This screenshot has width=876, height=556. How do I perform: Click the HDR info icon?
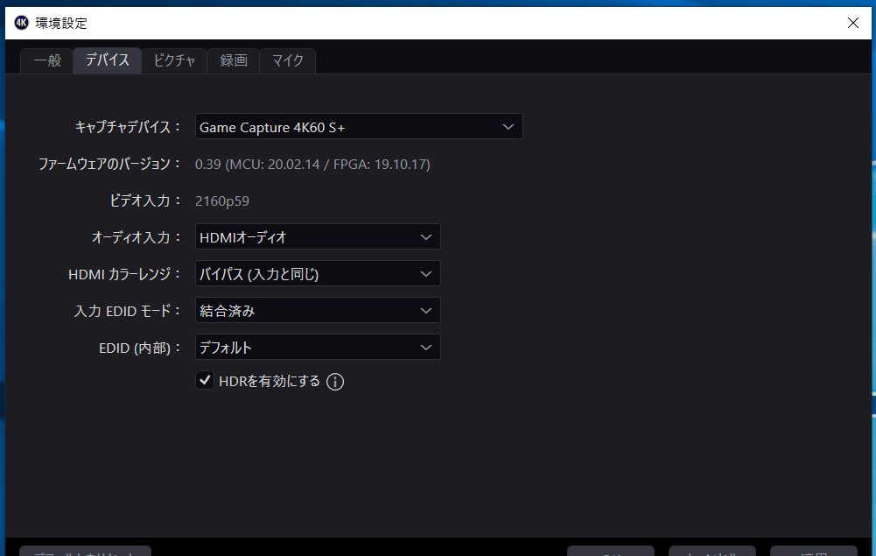[x=335, y=382]
